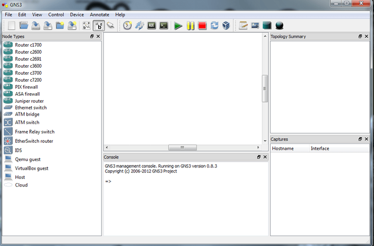Viewport: 374px width, 246px height.
Task: Close the Node Types panel
Action: (98, 36)
